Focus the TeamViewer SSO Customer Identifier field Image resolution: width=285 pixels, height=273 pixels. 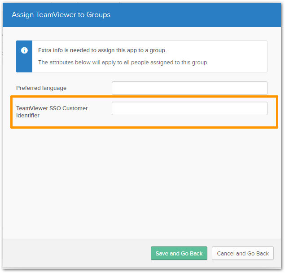189,108
